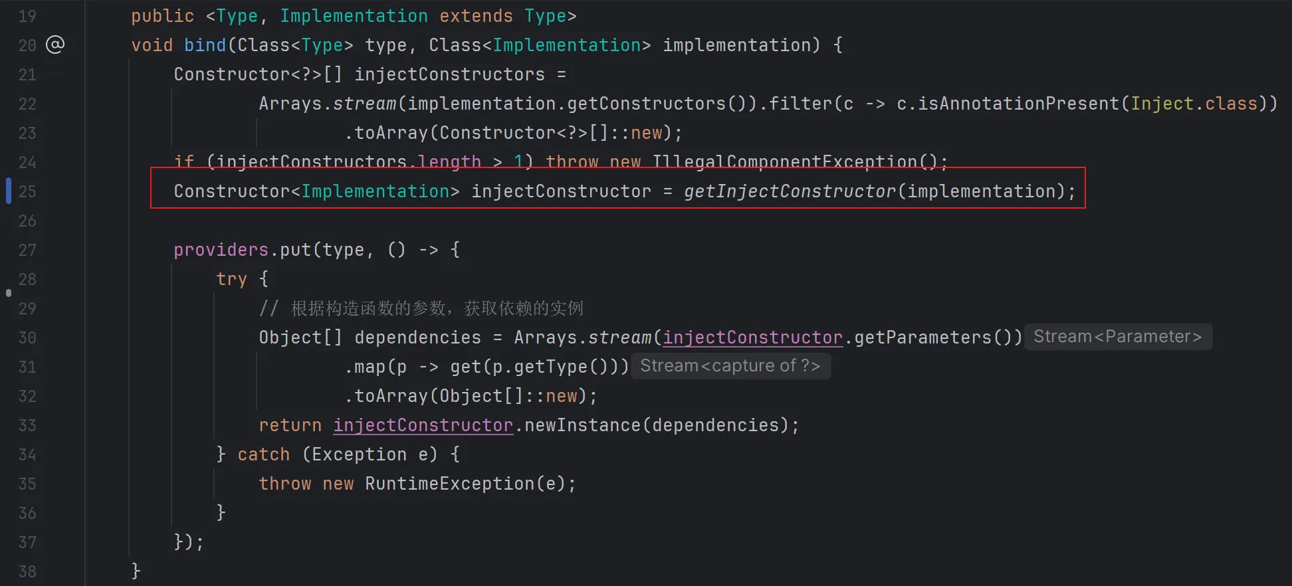Viewport: 1292px width, 586px height.
Task: Click underlined injectConstructor on the getParameters line
Action: [752, 338]
